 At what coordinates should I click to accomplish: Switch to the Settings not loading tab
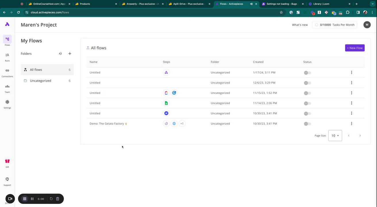[282, 4]
